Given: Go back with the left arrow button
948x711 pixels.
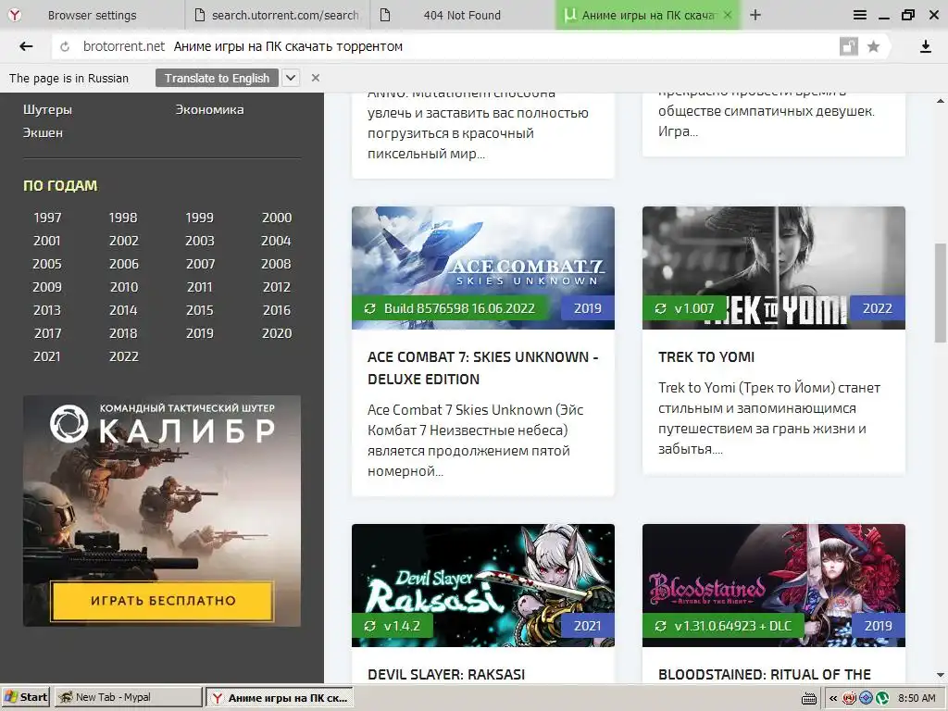Looking at the screenshot, I should (x=26, y=46).
